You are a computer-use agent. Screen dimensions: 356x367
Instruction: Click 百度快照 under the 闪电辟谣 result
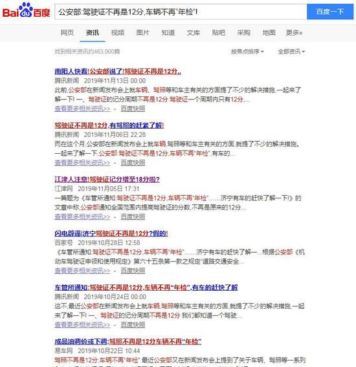coord(133,271)
